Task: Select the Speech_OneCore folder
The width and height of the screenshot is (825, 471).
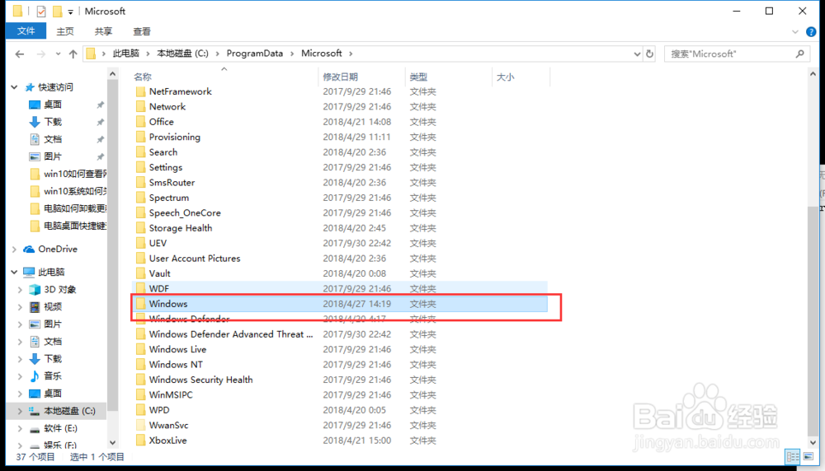Action: [x=185, y=212]
